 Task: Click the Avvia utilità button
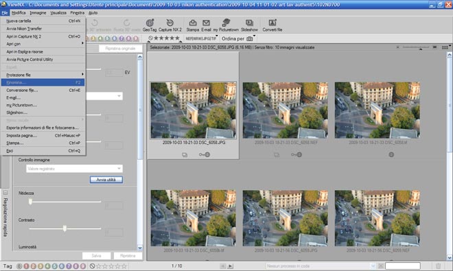tap(106, 180)
